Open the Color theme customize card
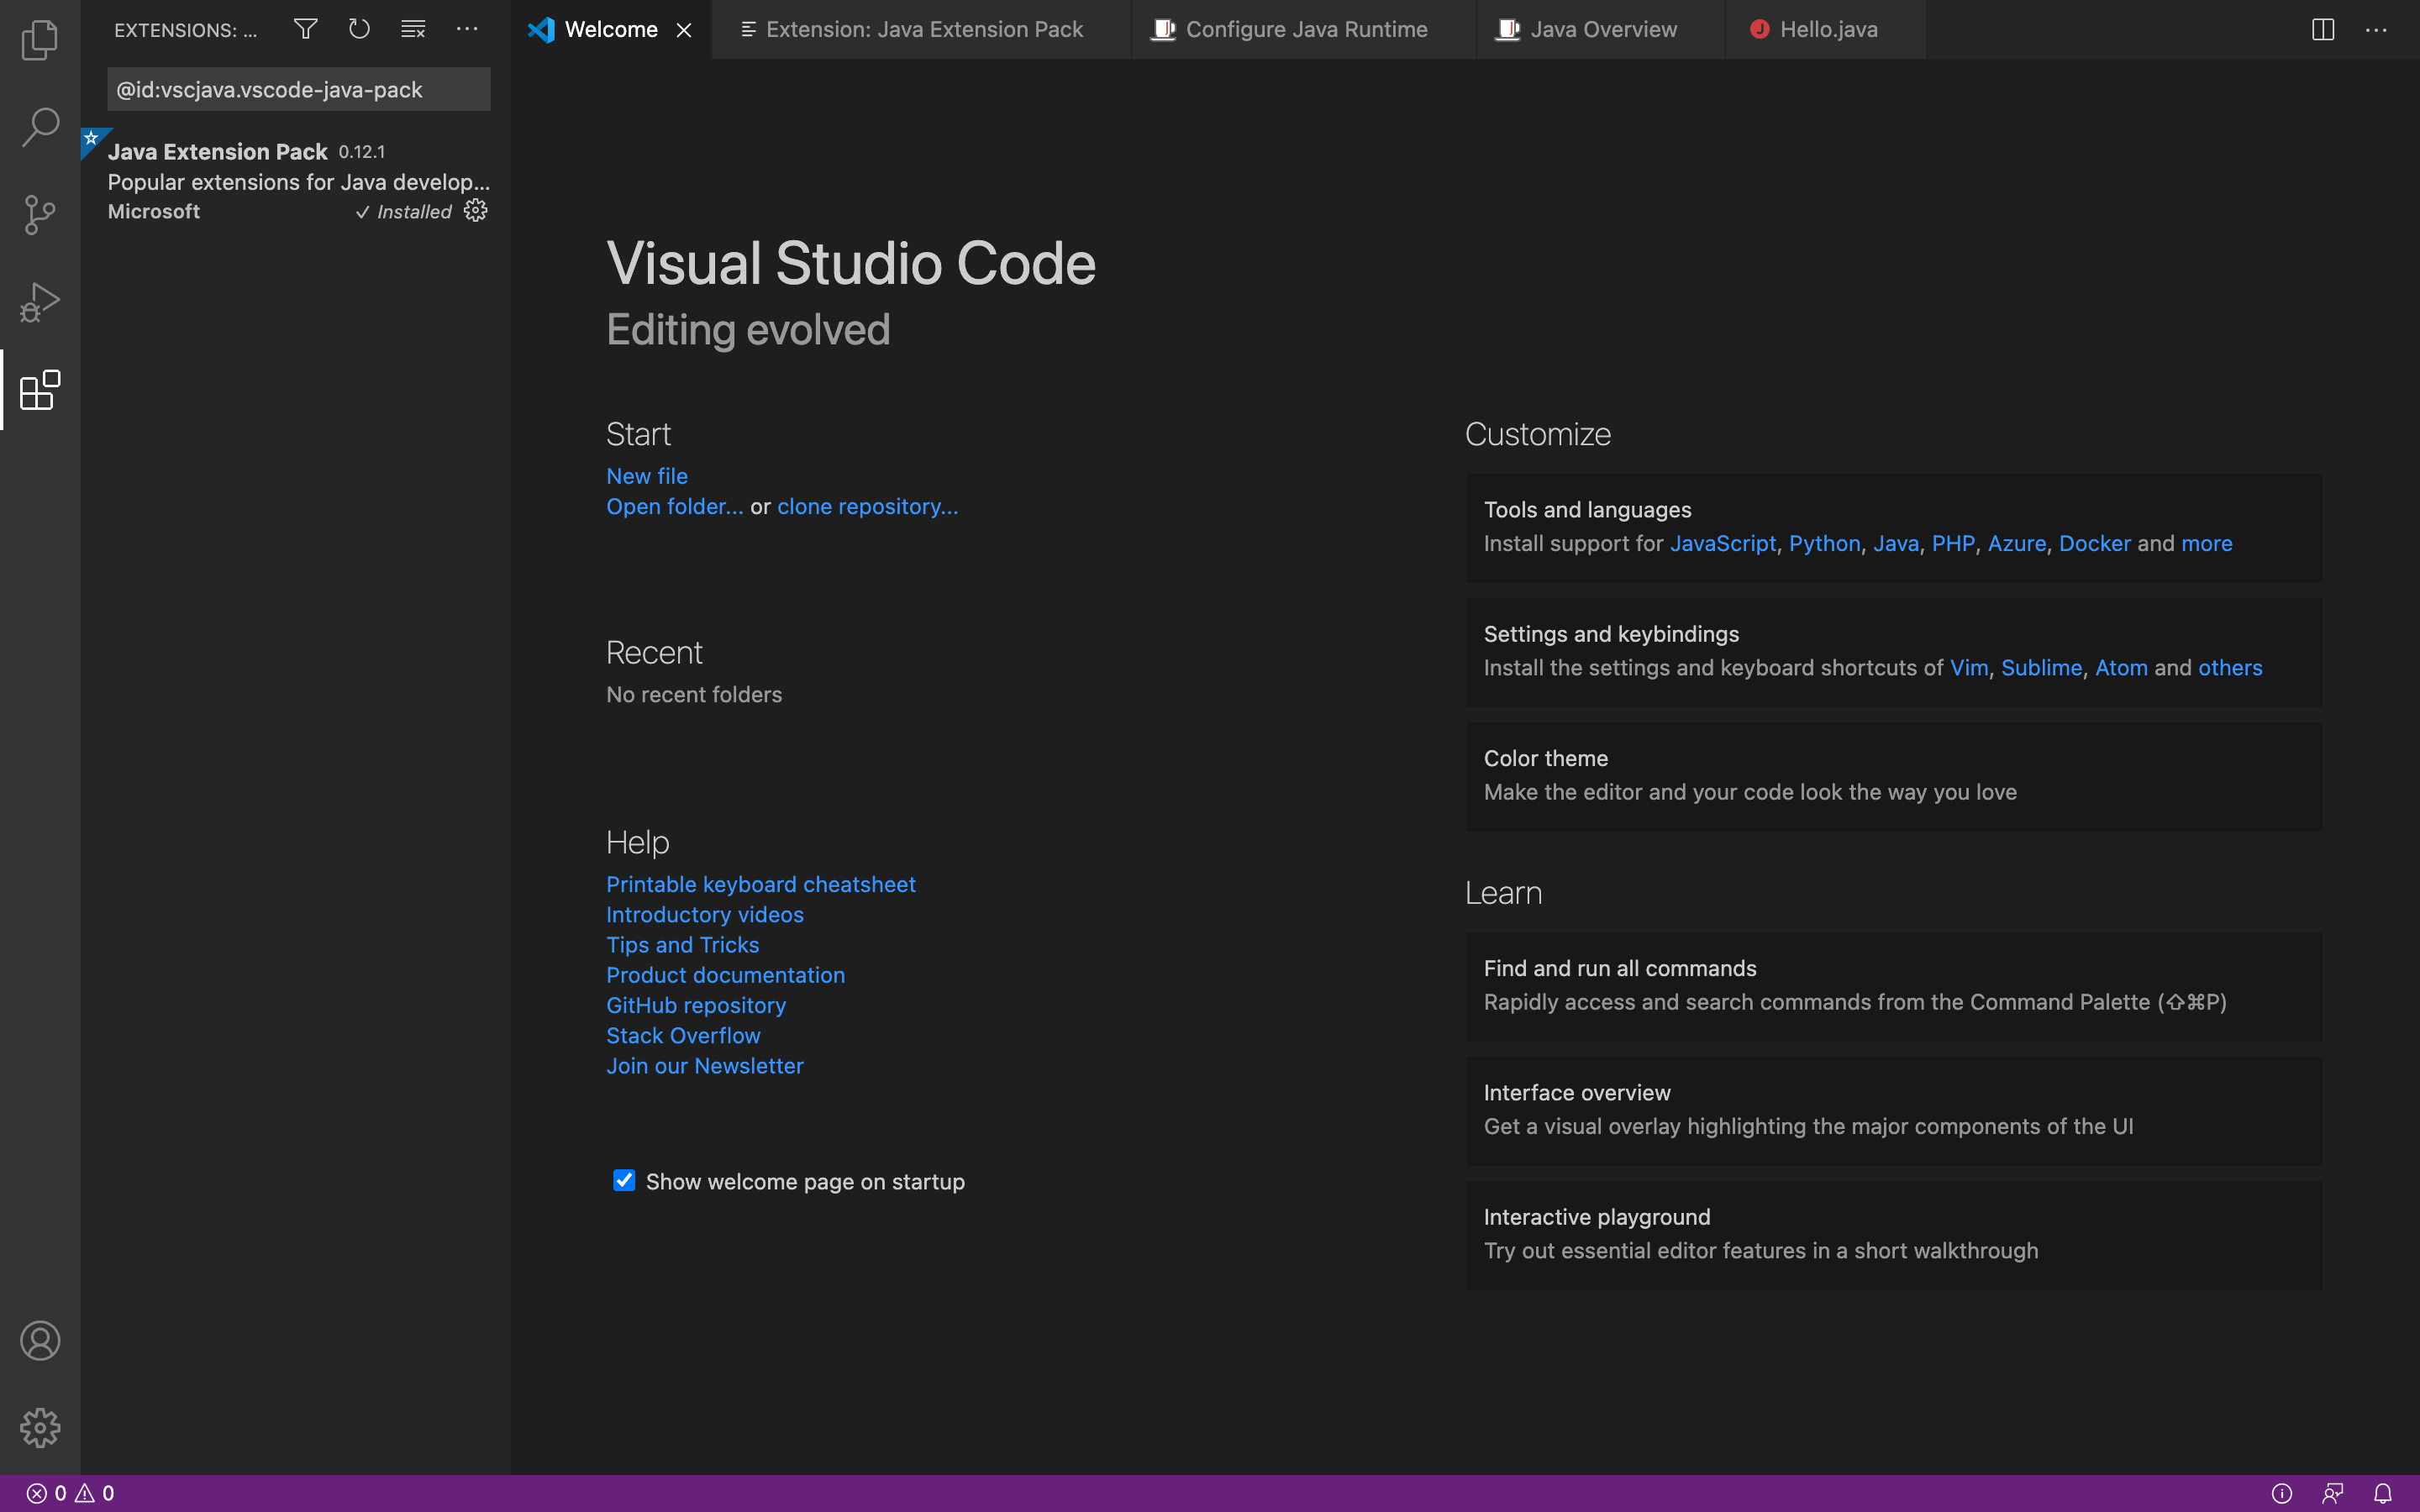The height and width of the screenshot is (1512, 2420). (x=1893, y=775)
